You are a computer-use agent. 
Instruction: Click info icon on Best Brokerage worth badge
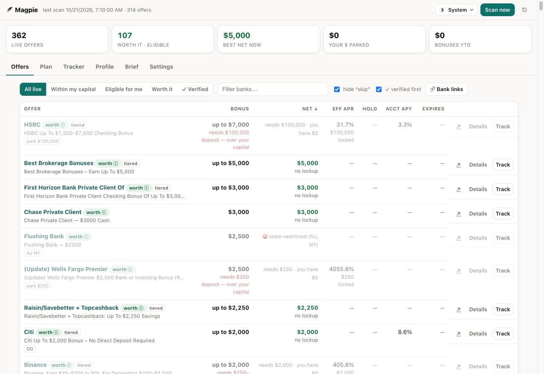click(x=116, y=163)
